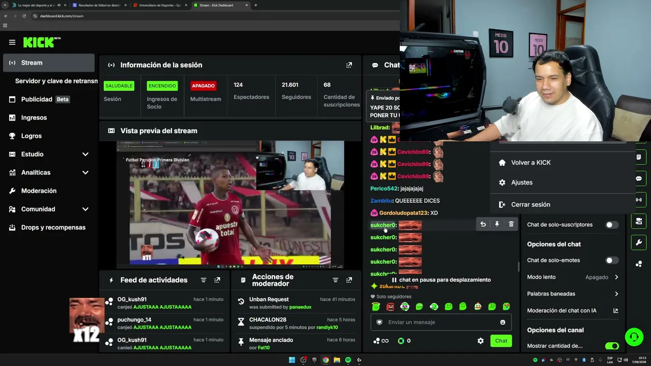The width and height of the screenshot is (651, 366).
Task: Click the chat identity shield icon
Action: [x=379, y=322]
